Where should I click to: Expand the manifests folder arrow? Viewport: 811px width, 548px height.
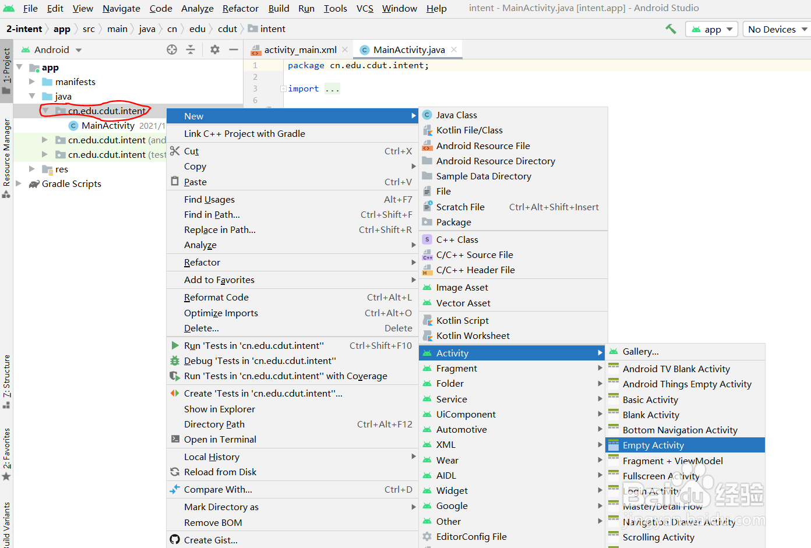(32, 82)
